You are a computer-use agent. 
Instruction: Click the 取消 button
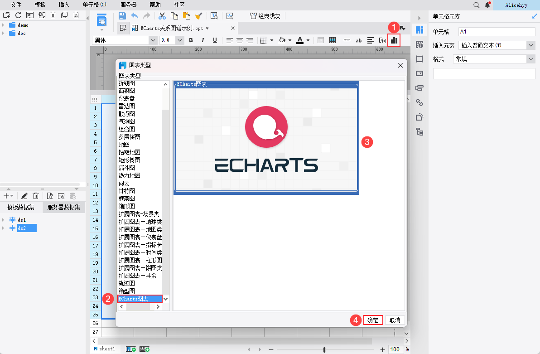395,320
